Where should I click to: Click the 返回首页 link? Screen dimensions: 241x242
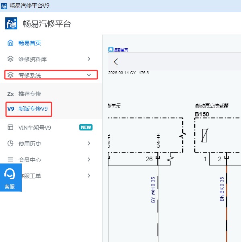(121, 50)
